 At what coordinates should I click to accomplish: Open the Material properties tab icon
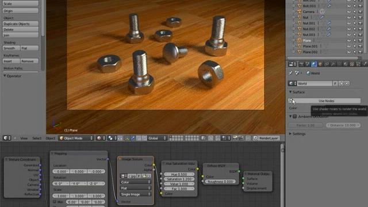pyautogui.click(x=346, y=64)
